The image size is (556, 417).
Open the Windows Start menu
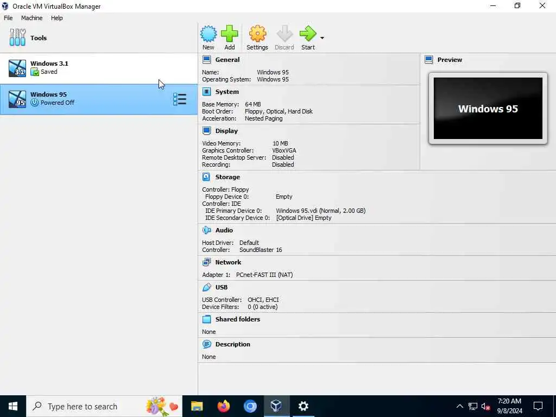click(x=13, y=406)
